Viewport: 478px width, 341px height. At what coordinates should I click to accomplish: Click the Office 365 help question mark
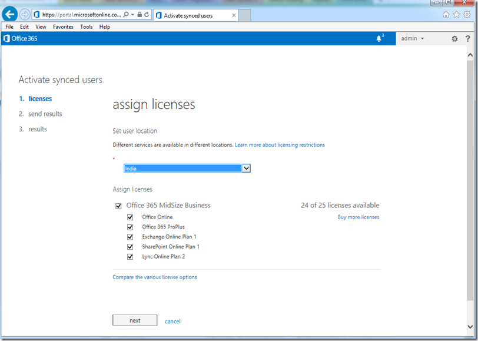467,39
